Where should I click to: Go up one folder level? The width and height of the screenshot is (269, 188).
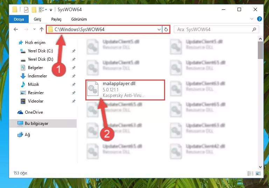click(x=42, y=29)
